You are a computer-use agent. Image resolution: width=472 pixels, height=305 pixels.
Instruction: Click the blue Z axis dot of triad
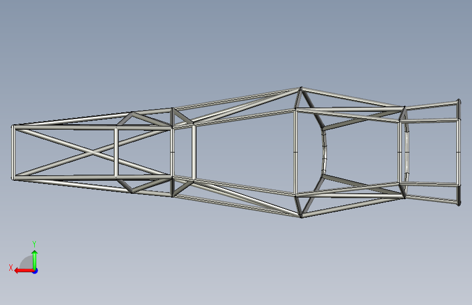(35, 271)
